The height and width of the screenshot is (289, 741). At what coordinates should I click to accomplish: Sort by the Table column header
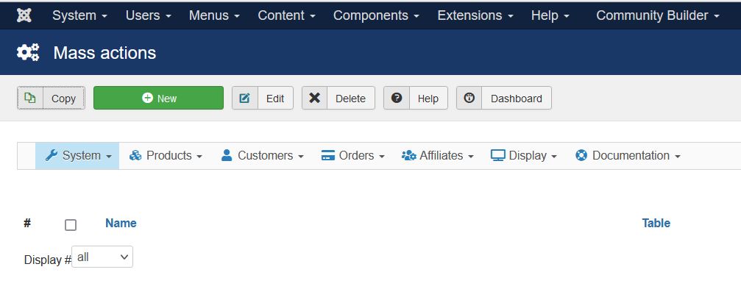tap(656, 223)
